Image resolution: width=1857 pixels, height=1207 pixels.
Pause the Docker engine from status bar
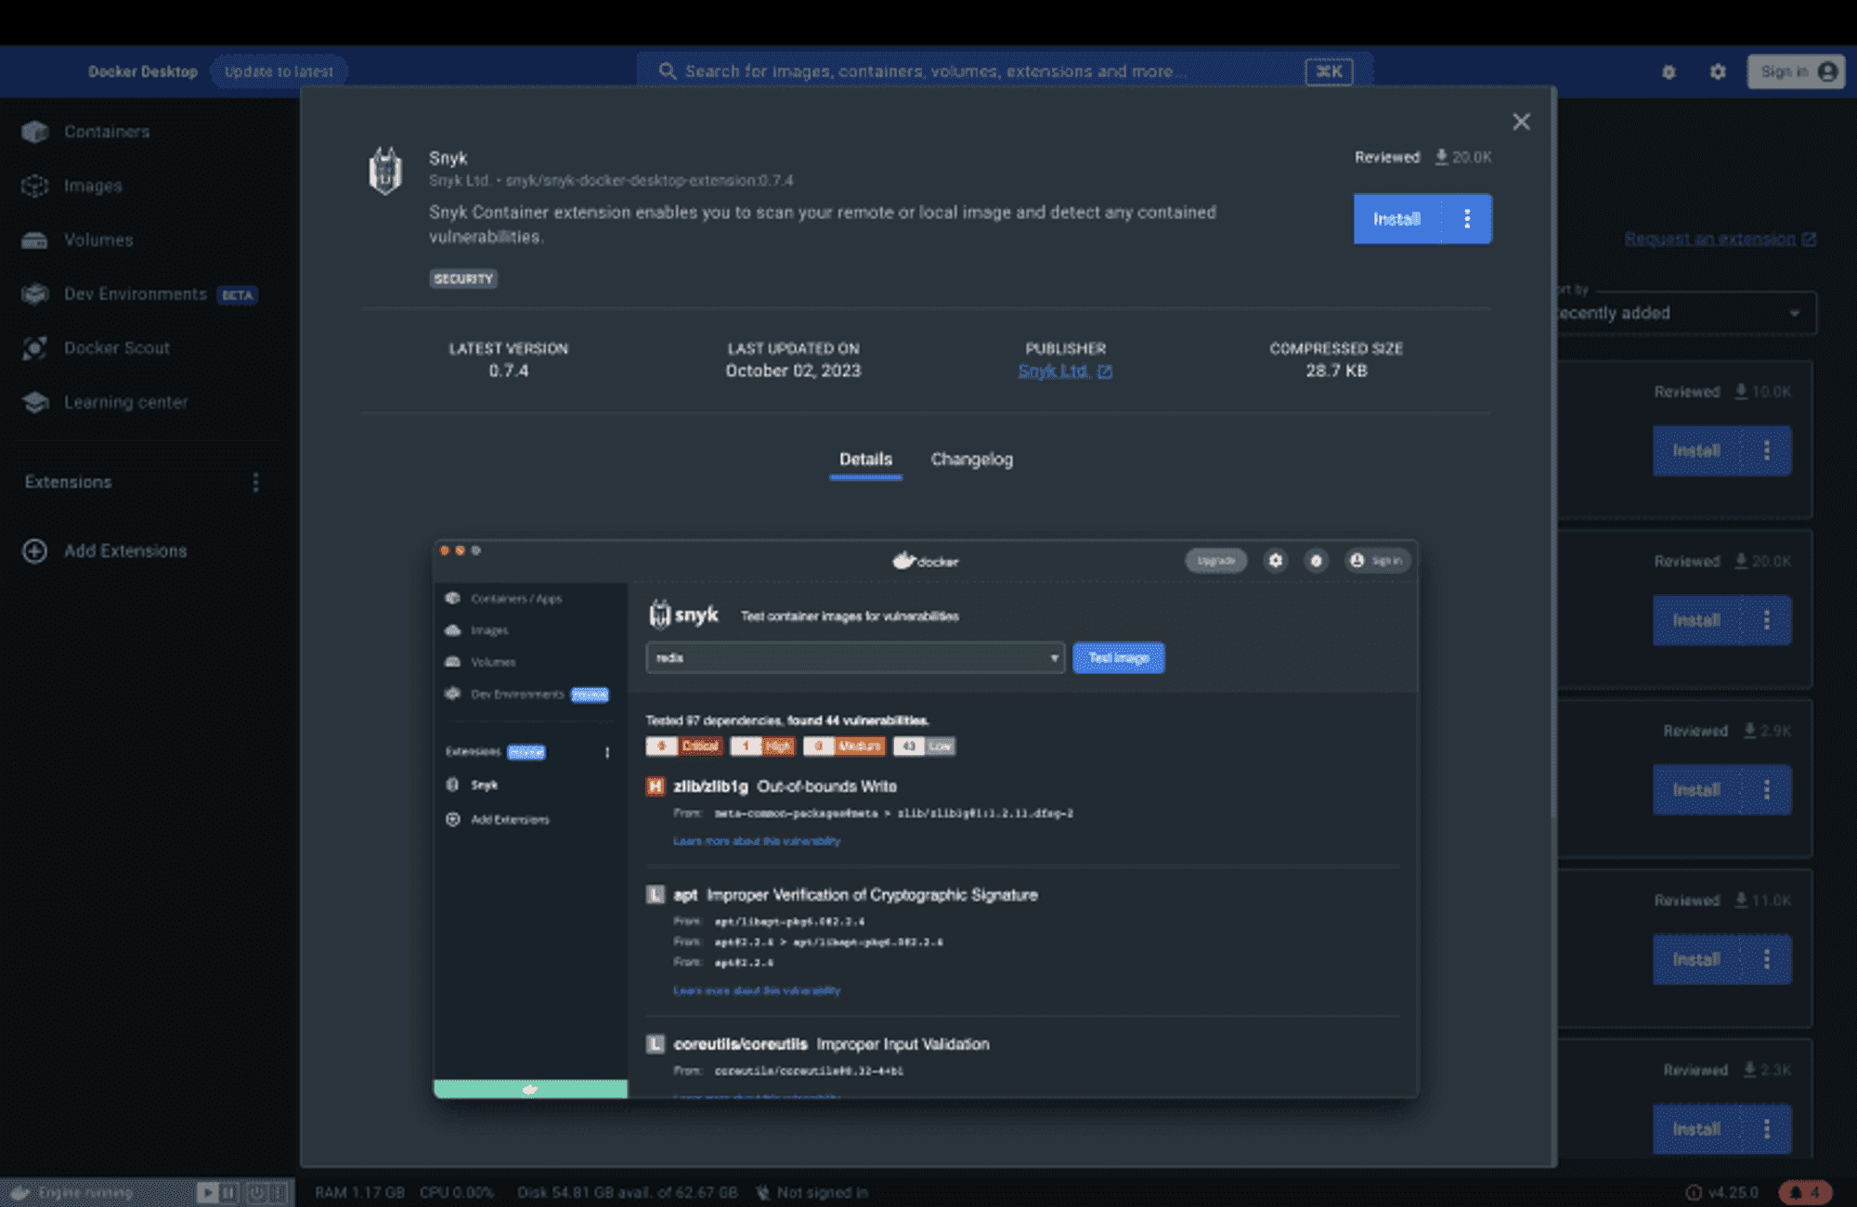[x=228, y=1192]
